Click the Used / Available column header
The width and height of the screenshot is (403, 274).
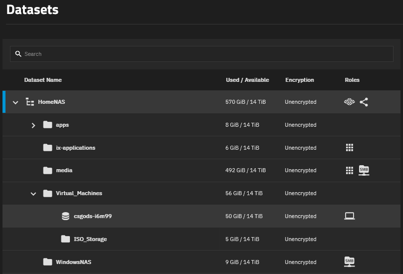click(x=247, y=80)
